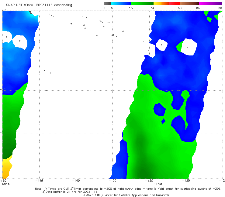Viewport: 225px width, 197px height.
Task: Click the swath time '15:46'
Action: tap(5, 184)
